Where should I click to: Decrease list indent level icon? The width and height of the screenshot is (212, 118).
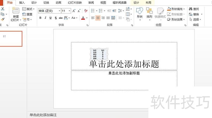(109, 11)
